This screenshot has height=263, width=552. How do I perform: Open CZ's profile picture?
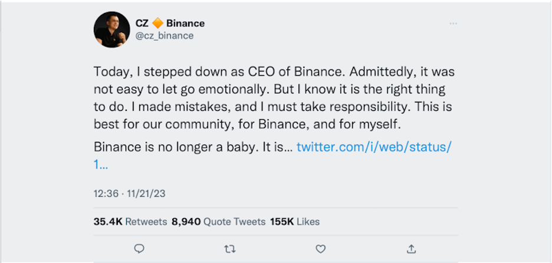111,29
